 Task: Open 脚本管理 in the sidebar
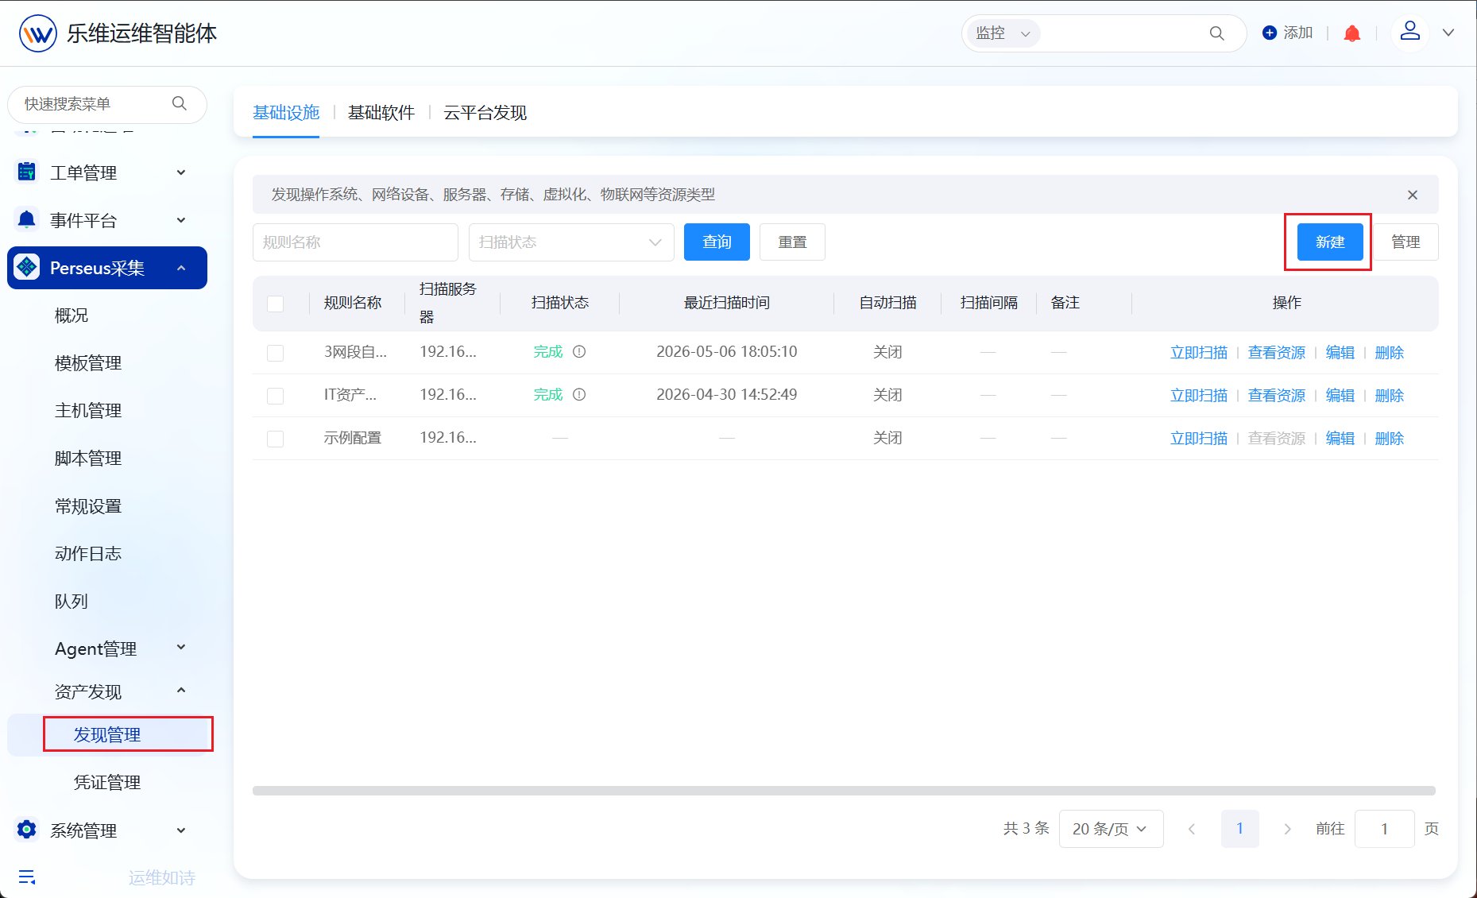pos(88,459)
